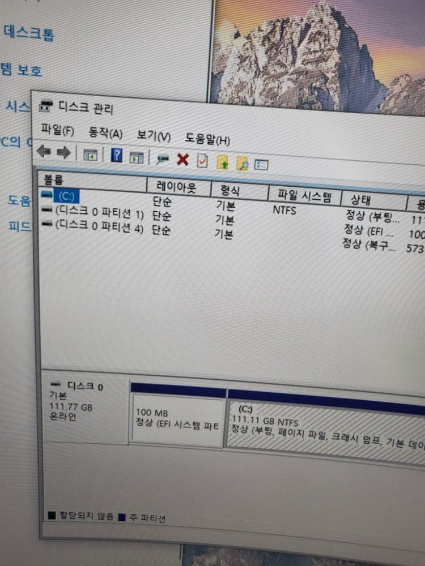The image size is (425, 566).
Task: Open properties via the checkmark document icon
Action: (202, 161)
